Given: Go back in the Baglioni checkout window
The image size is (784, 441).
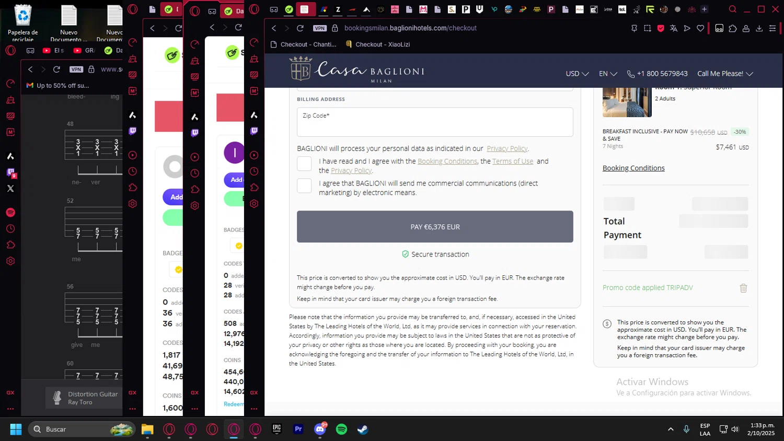Looking at the screenshot, I should pyautogui.click(x=274, y=28).
